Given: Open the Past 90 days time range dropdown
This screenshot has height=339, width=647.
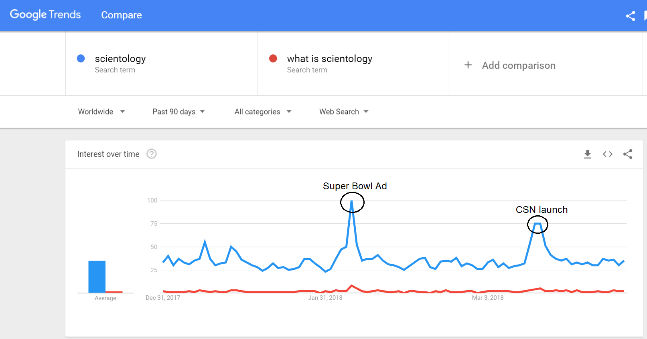Looking at the screenshot, I should pos(178,112).
